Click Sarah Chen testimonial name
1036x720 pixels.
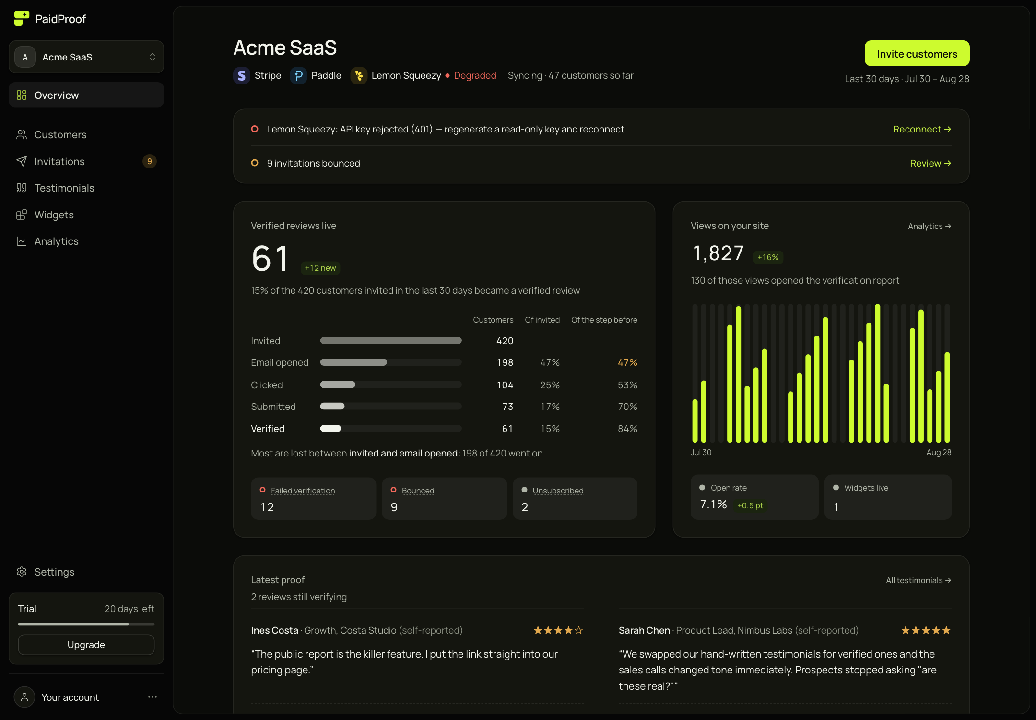pos(644,630)
